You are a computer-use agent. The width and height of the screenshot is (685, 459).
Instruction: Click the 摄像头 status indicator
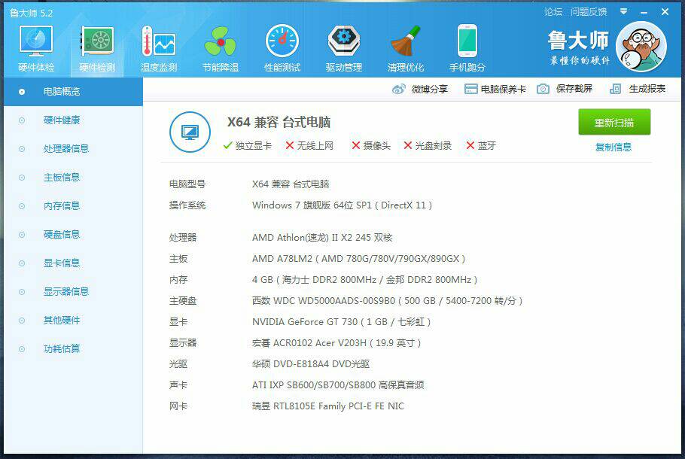click(371, 145)
